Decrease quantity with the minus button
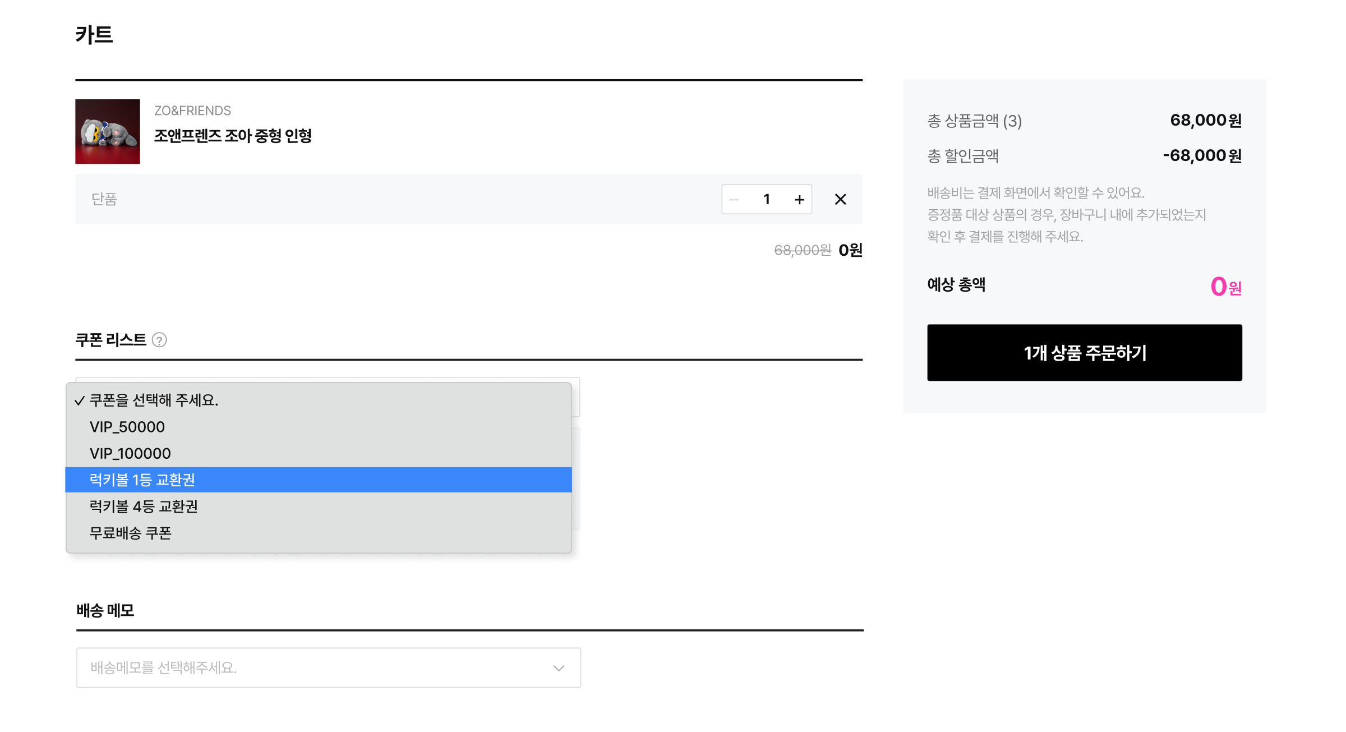1346x732 pixels. 734,199
